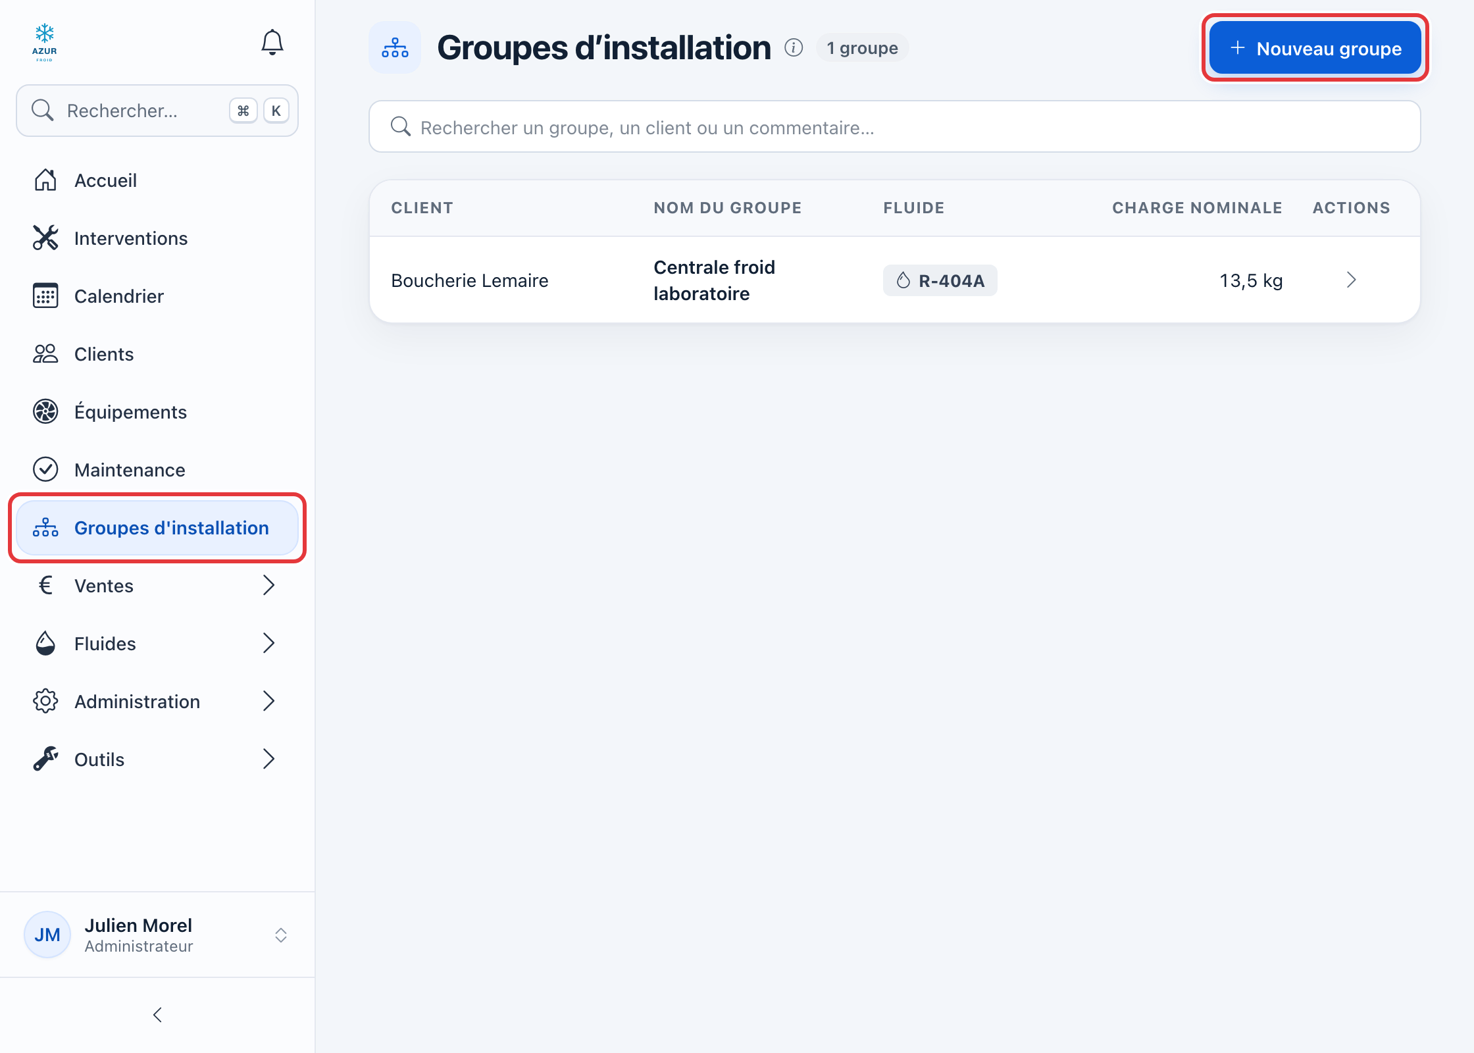Open the Clients section

[157, 354]
